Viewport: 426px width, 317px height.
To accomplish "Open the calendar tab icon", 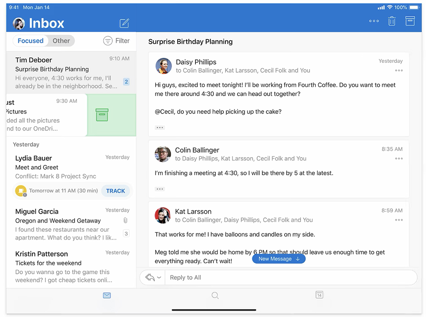I will (x=319, y=295).
